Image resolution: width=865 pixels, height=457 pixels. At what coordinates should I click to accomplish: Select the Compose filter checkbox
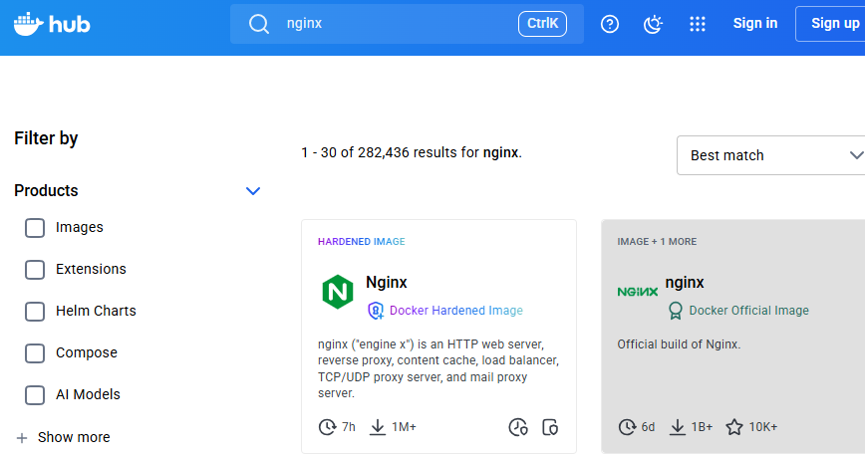pyautogui.click(x=35, y=353)
